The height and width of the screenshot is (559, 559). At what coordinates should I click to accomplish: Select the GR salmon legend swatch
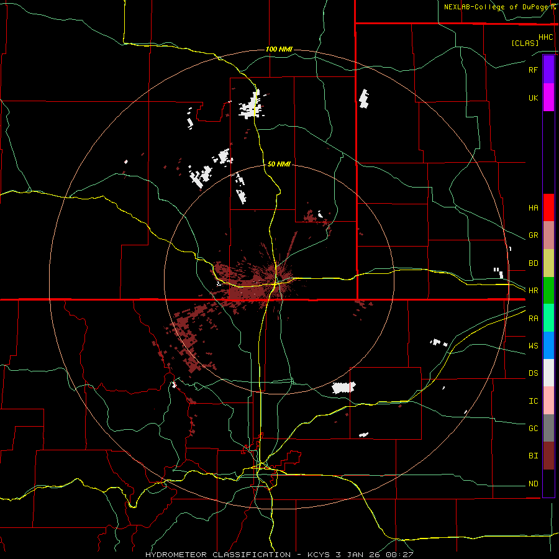point(548,235)
